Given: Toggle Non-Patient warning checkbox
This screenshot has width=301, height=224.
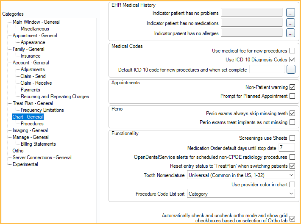Looking at the screenshot, I should [292, 87].
